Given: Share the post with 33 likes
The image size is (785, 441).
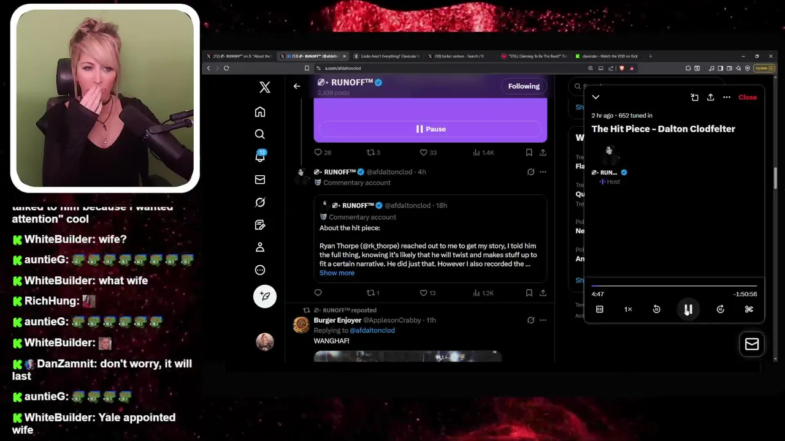Looking at the screenshot, I should coord(543,153).
